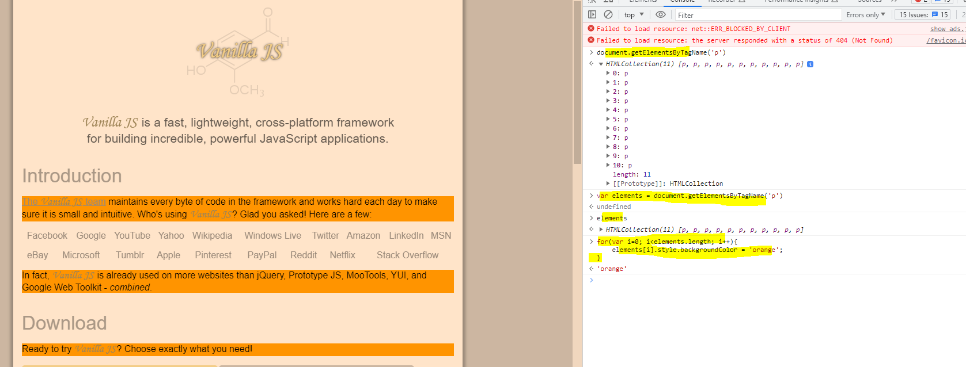Expand the [[Prototype]]: HTMLCollection entry
This screenshot has width=966, height=367.
pyautogui.click(x=608, y=183)
